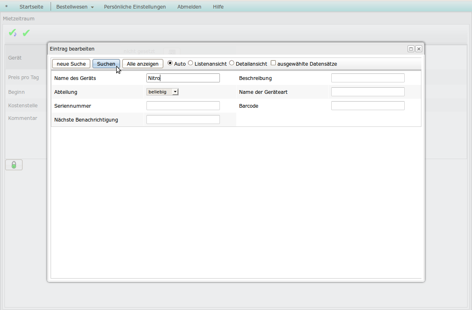
Task: Go to Startseite
Action: pyautogui.click(x=31, y=7)
